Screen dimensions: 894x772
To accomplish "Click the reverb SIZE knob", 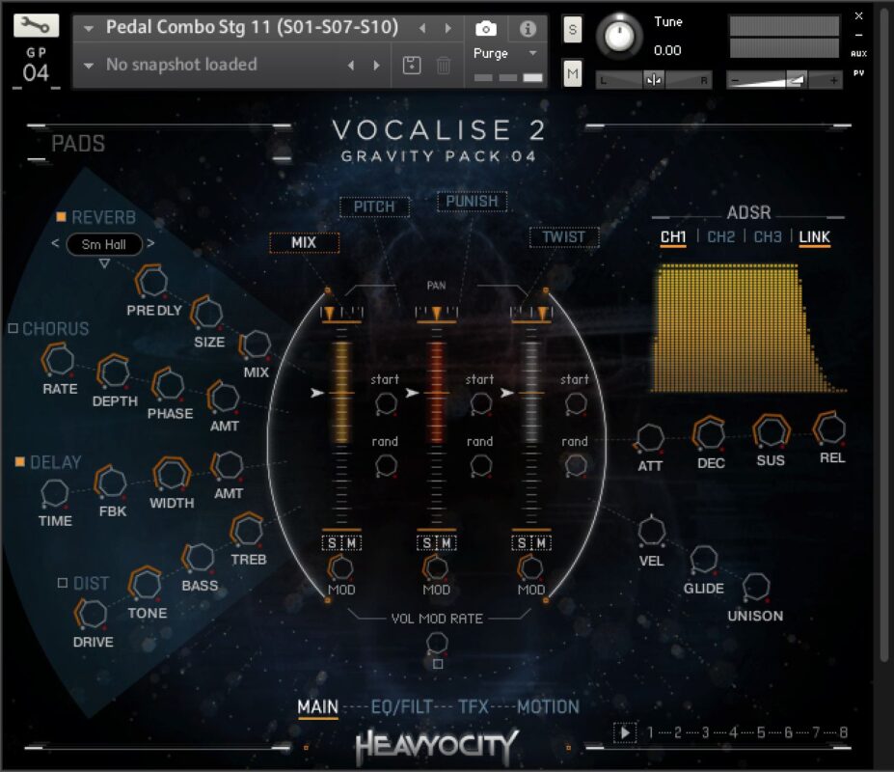I will coord(206,313).
